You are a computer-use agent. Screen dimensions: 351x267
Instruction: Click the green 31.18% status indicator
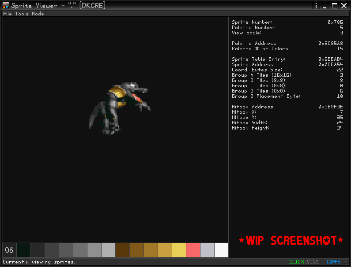296,262
